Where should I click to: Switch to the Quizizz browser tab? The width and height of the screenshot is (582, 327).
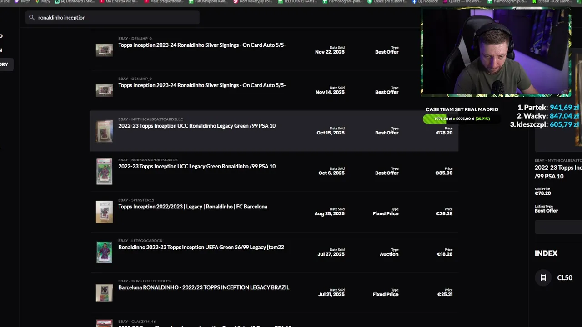(462, 1)
